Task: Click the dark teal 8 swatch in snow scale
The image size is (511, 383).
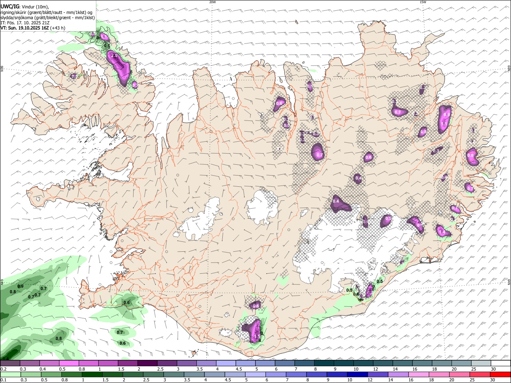Action: click(325, 363)
